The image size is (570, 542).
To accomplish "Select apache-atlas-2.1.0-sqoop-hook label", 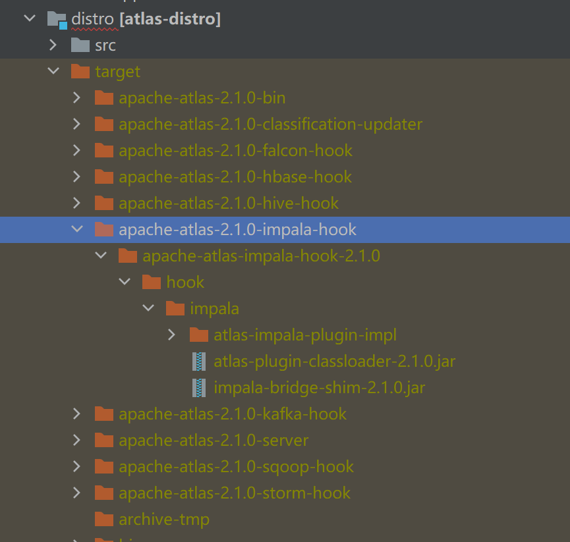I will tap(237, 467).
